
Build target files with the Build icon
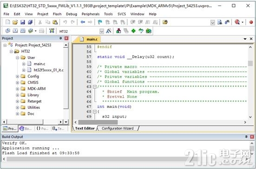[15, 31]
